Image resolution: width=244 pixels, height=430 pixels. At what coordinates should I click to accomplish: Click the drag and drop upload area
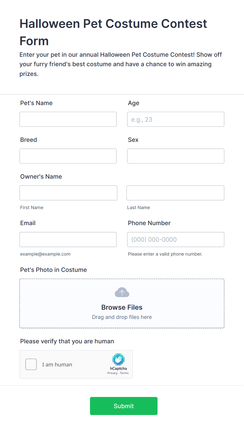[x=122, y=303]
